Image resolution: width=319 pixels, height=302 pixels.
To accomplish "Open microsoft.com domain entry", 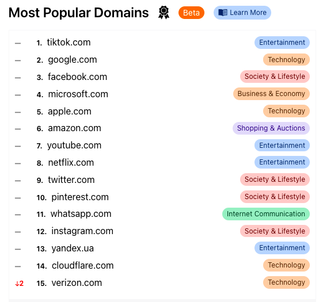I will pyautogui.click(x=78, y=94).
